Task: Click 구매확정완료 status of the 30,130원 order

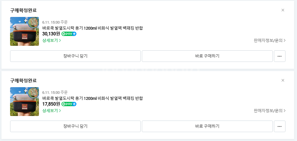Action: tap(23, 10)
